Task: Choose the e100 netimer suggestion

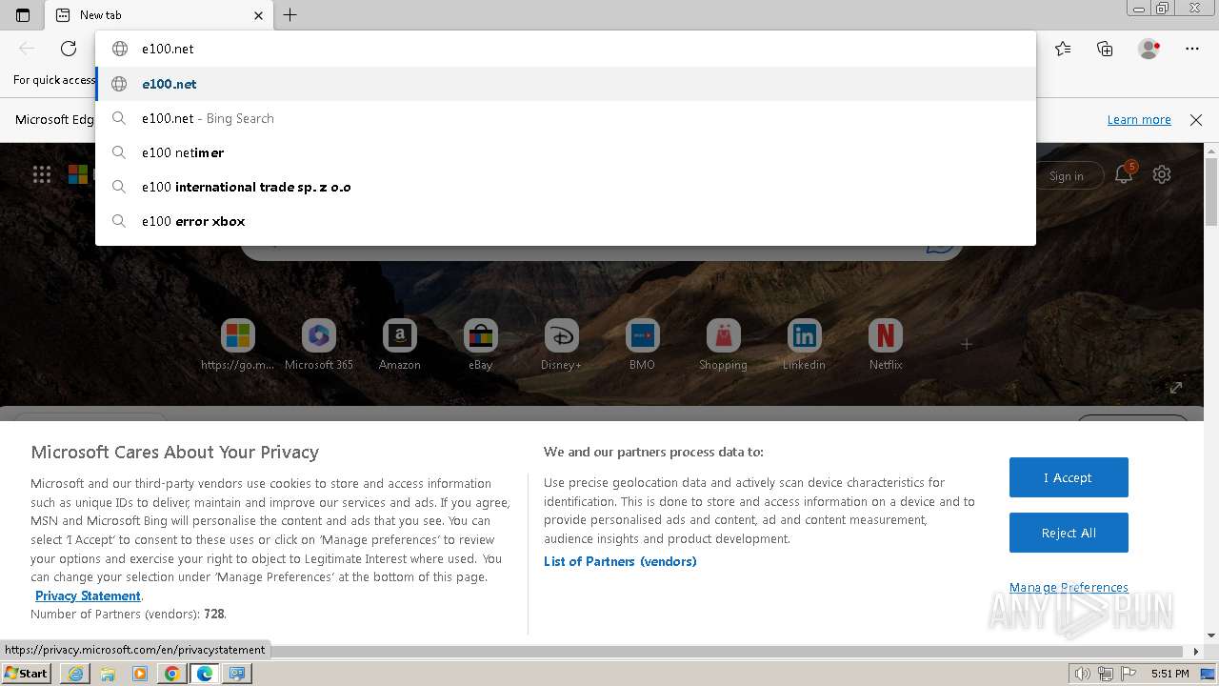Action: (566, 152)
